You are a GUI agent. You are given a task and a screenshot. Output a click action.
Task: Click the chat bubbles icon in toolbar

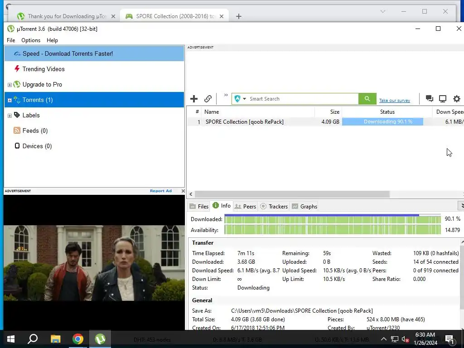click(x=430, y=98)
